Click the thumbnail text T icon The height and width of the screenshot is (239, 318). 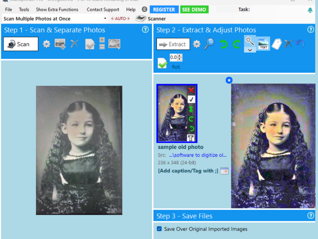[x=191, y=138]
